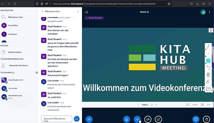Go to the previous slide
The image size is (214, 123).
(x=138, y=105)
